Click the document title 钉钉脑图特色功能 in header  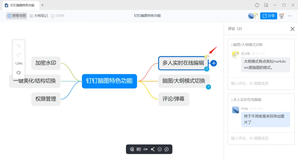tap(148, 16)
